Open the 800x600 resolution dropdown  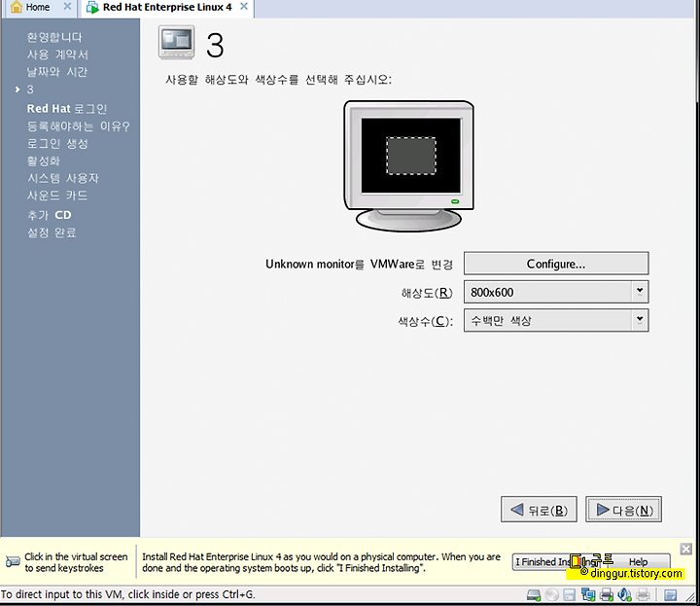pos(556,292)
